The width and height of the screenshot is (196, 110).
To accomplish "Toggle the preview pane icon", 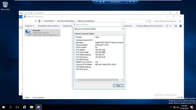I will click(x=175, y=26).
